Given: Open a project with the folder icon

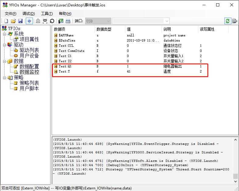Looking at the screenshot, I should (x=13, y=21).
